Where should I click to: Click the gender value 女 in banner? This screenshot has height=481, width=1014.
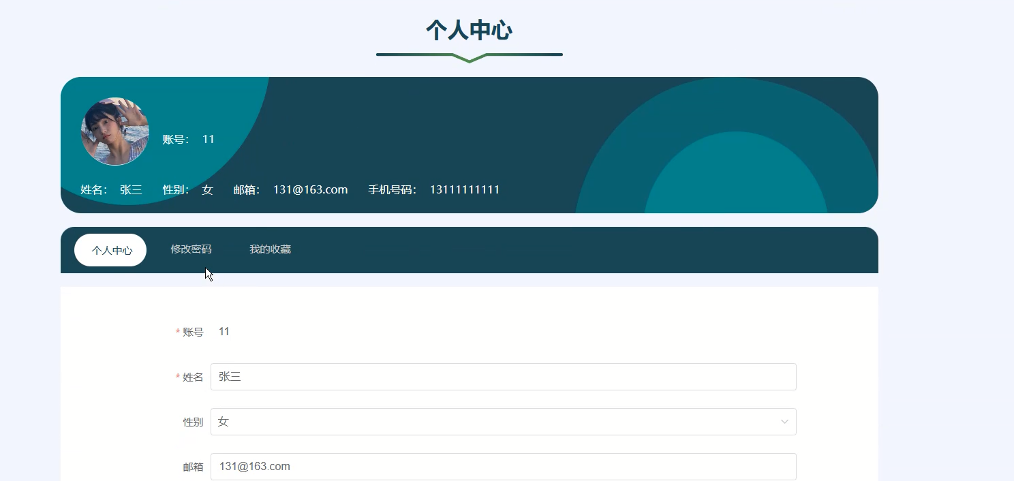pyautogui.click(x=207, y=190)
